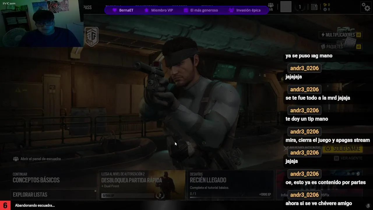Click chat message 'mira, cierra el juego y apagas stream'
This screenshot has width=373, height=210.
click(328, 140)
